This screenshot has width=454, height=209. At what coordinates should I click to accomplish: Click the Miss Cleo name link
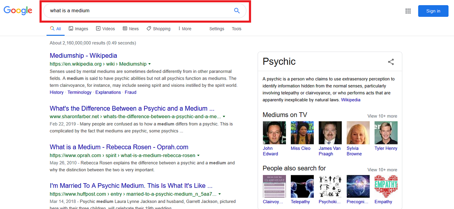coord(301,148)
